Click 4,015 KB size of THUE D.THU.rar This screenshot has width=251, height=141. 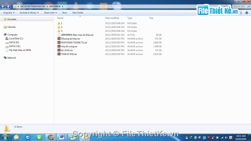(x=157, y=54)
